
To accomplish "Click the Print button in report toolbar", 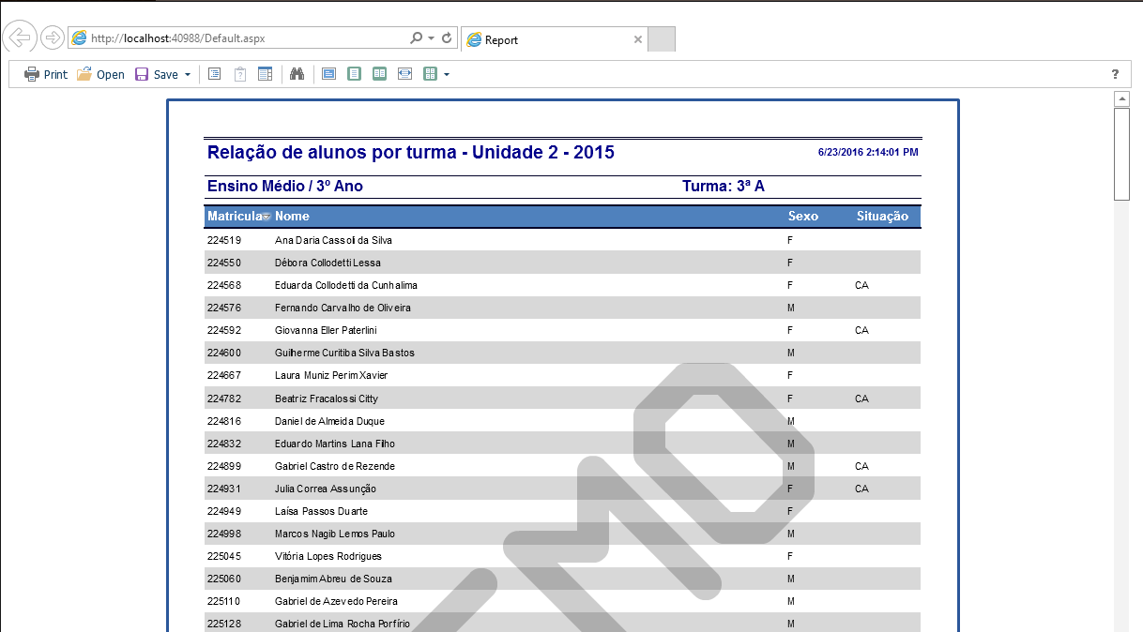I will tap(46, 74).
